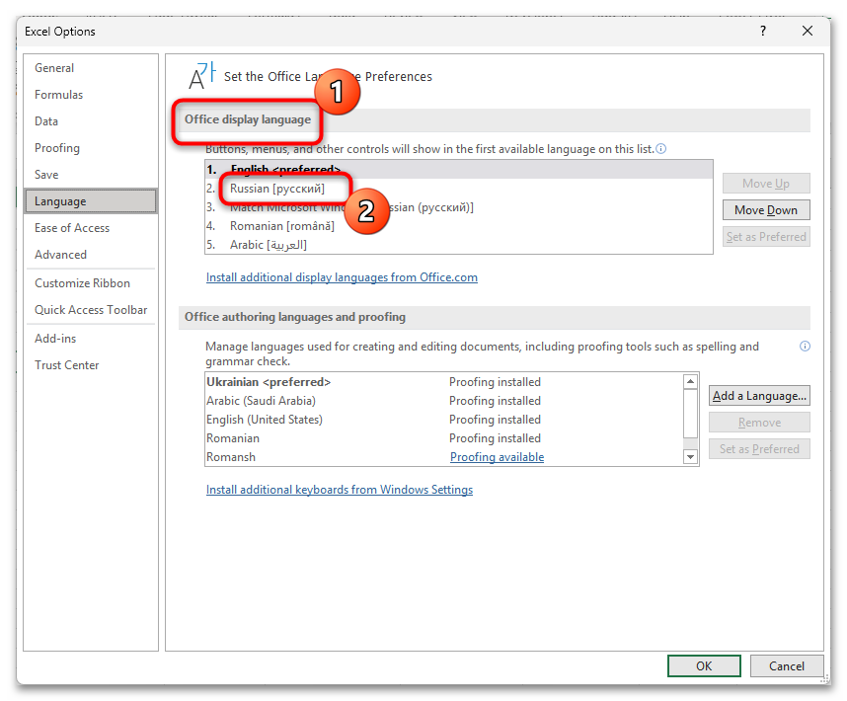
Task: Click the help question mark icon
Action: pyautogui.click(x=762, y=31)
